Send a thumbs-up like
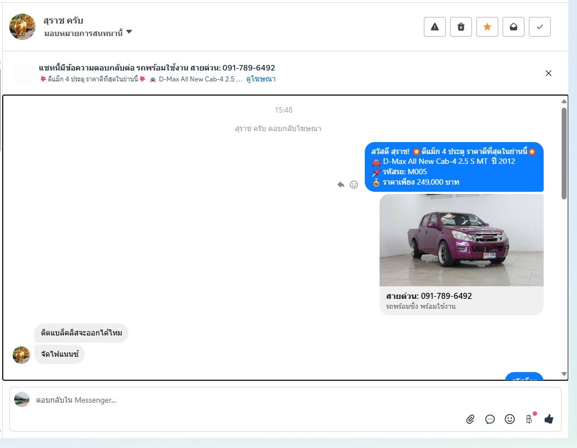Screen dimensions: 577x448 [549, 419]
